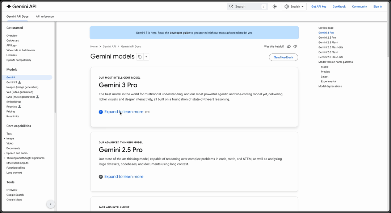Expand the 'Speech and audio' sidebar section

pos(17,153)
